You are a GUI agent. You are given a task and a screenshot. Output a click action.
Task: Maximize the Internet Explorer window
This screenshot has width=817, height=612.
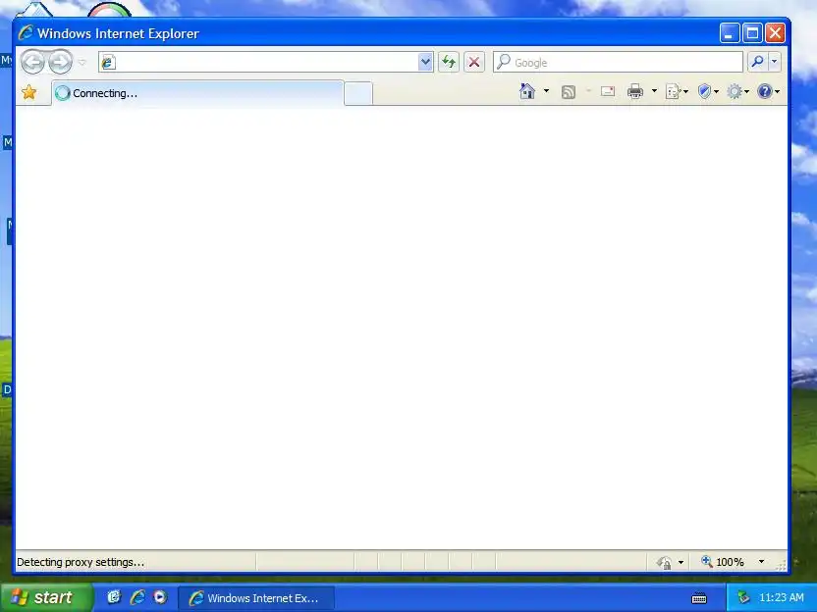[752, 33]
